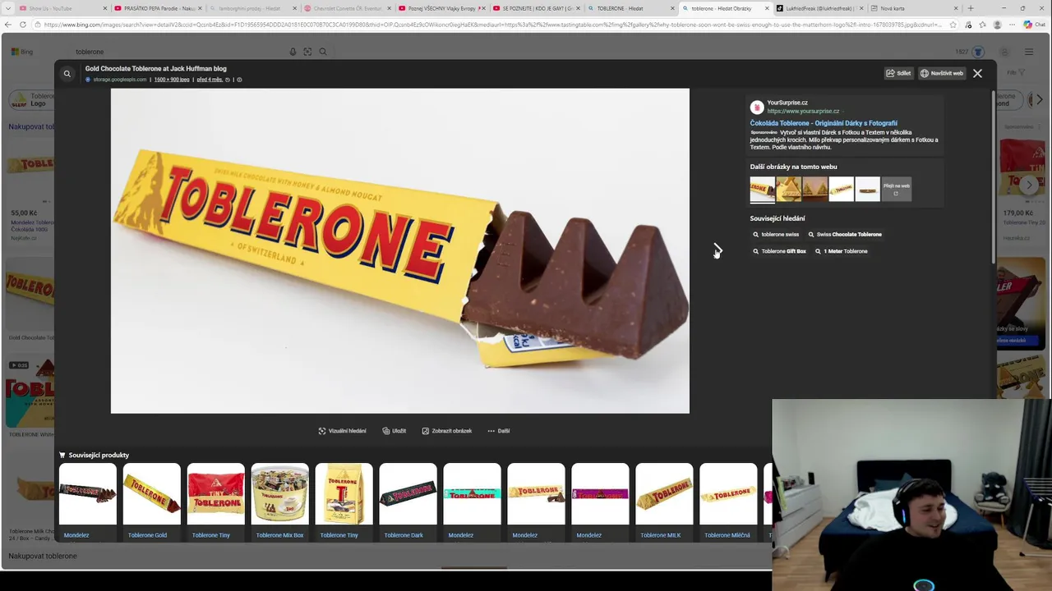Click the right carousel arrow beside filter chips
The width and height of the screenshot is (1052, 591).
pos(1039,100)
